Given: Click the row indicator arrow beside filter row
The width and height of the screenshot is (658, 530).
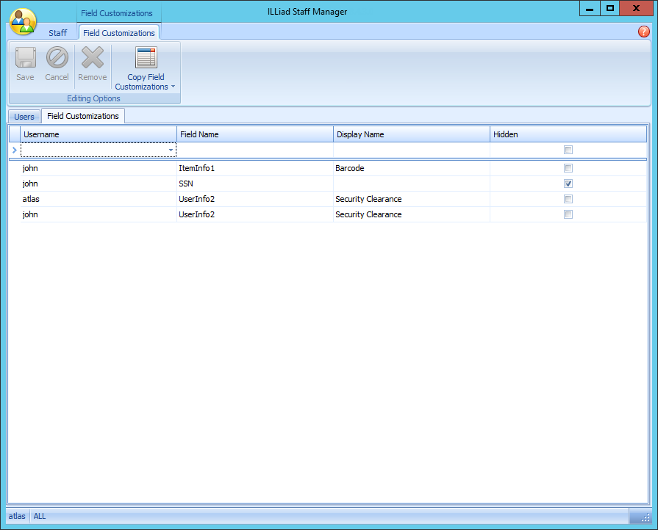Looking at the screenshot, I should [14, 149].
